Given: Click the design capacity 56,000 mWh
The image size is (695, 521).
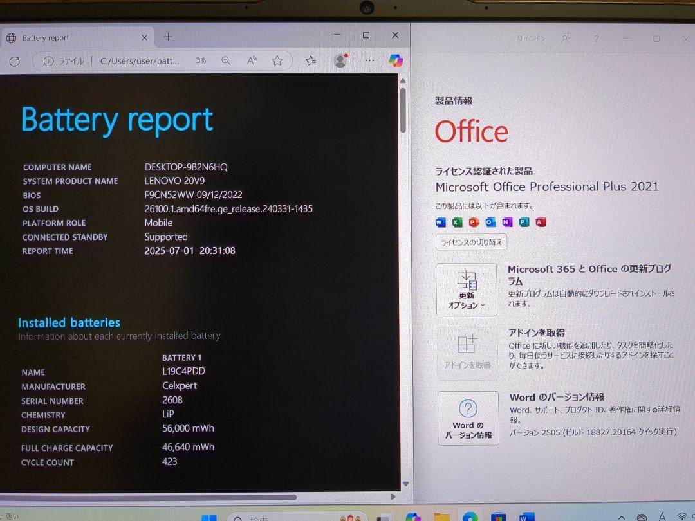Looking at the screenshot, I should pyautogui.click(x=188, y=428).
